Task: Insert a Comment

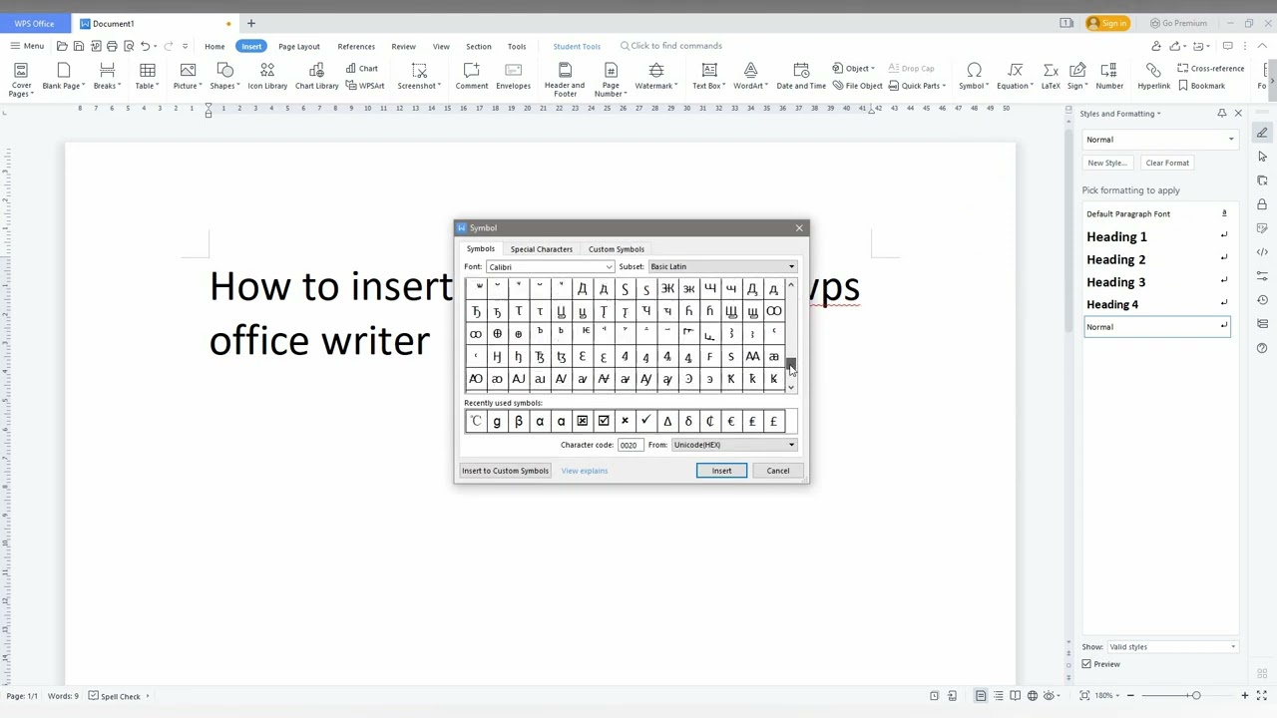Action: (472, 76)
